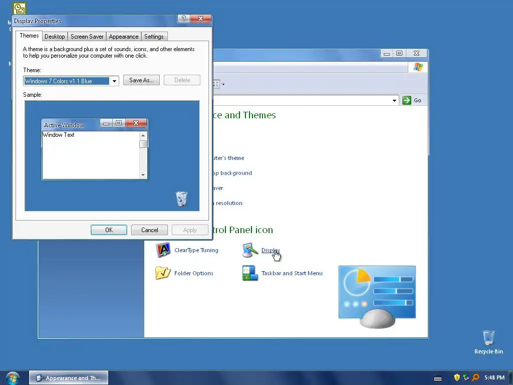Open Taskbar and Start Menu icon
This screenshot has width=513, height=385.
tap(250, 273)
